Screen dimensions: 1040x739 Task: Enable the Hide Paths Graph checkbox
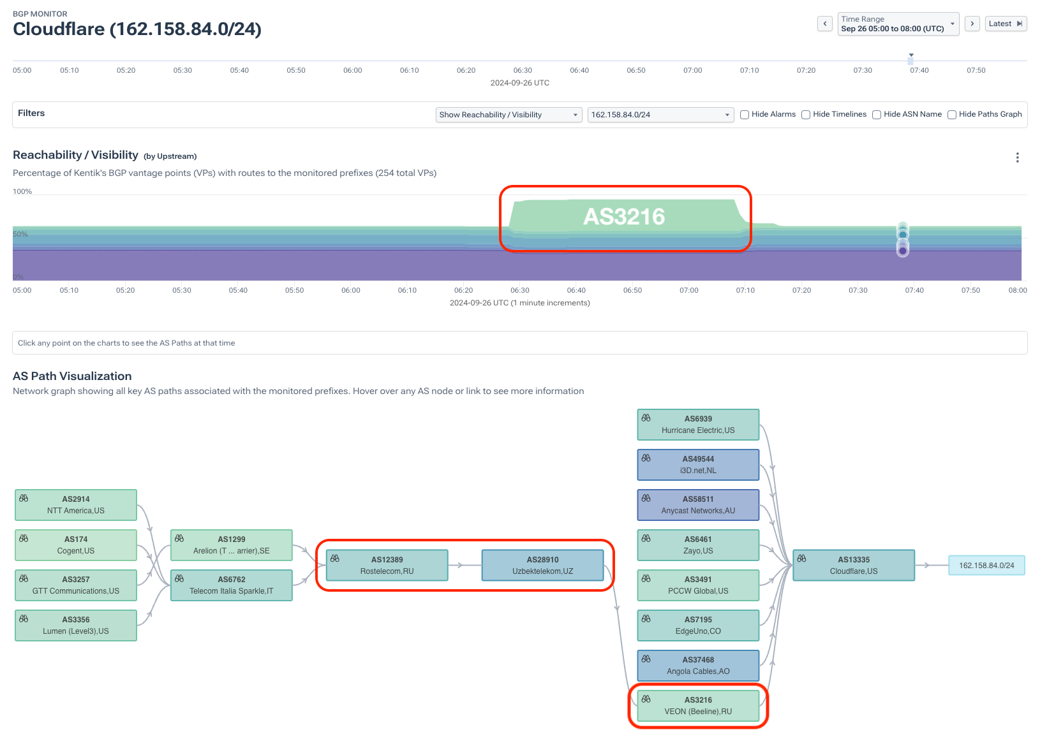click(952, 115)
